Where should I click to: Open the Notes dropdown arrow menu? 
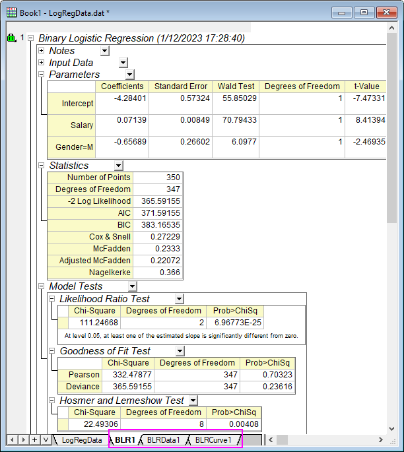pos(105,51)
